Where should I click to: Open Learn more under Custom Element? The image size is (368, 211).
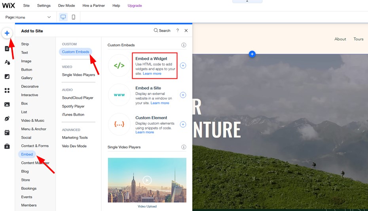(x=144, y=132)
